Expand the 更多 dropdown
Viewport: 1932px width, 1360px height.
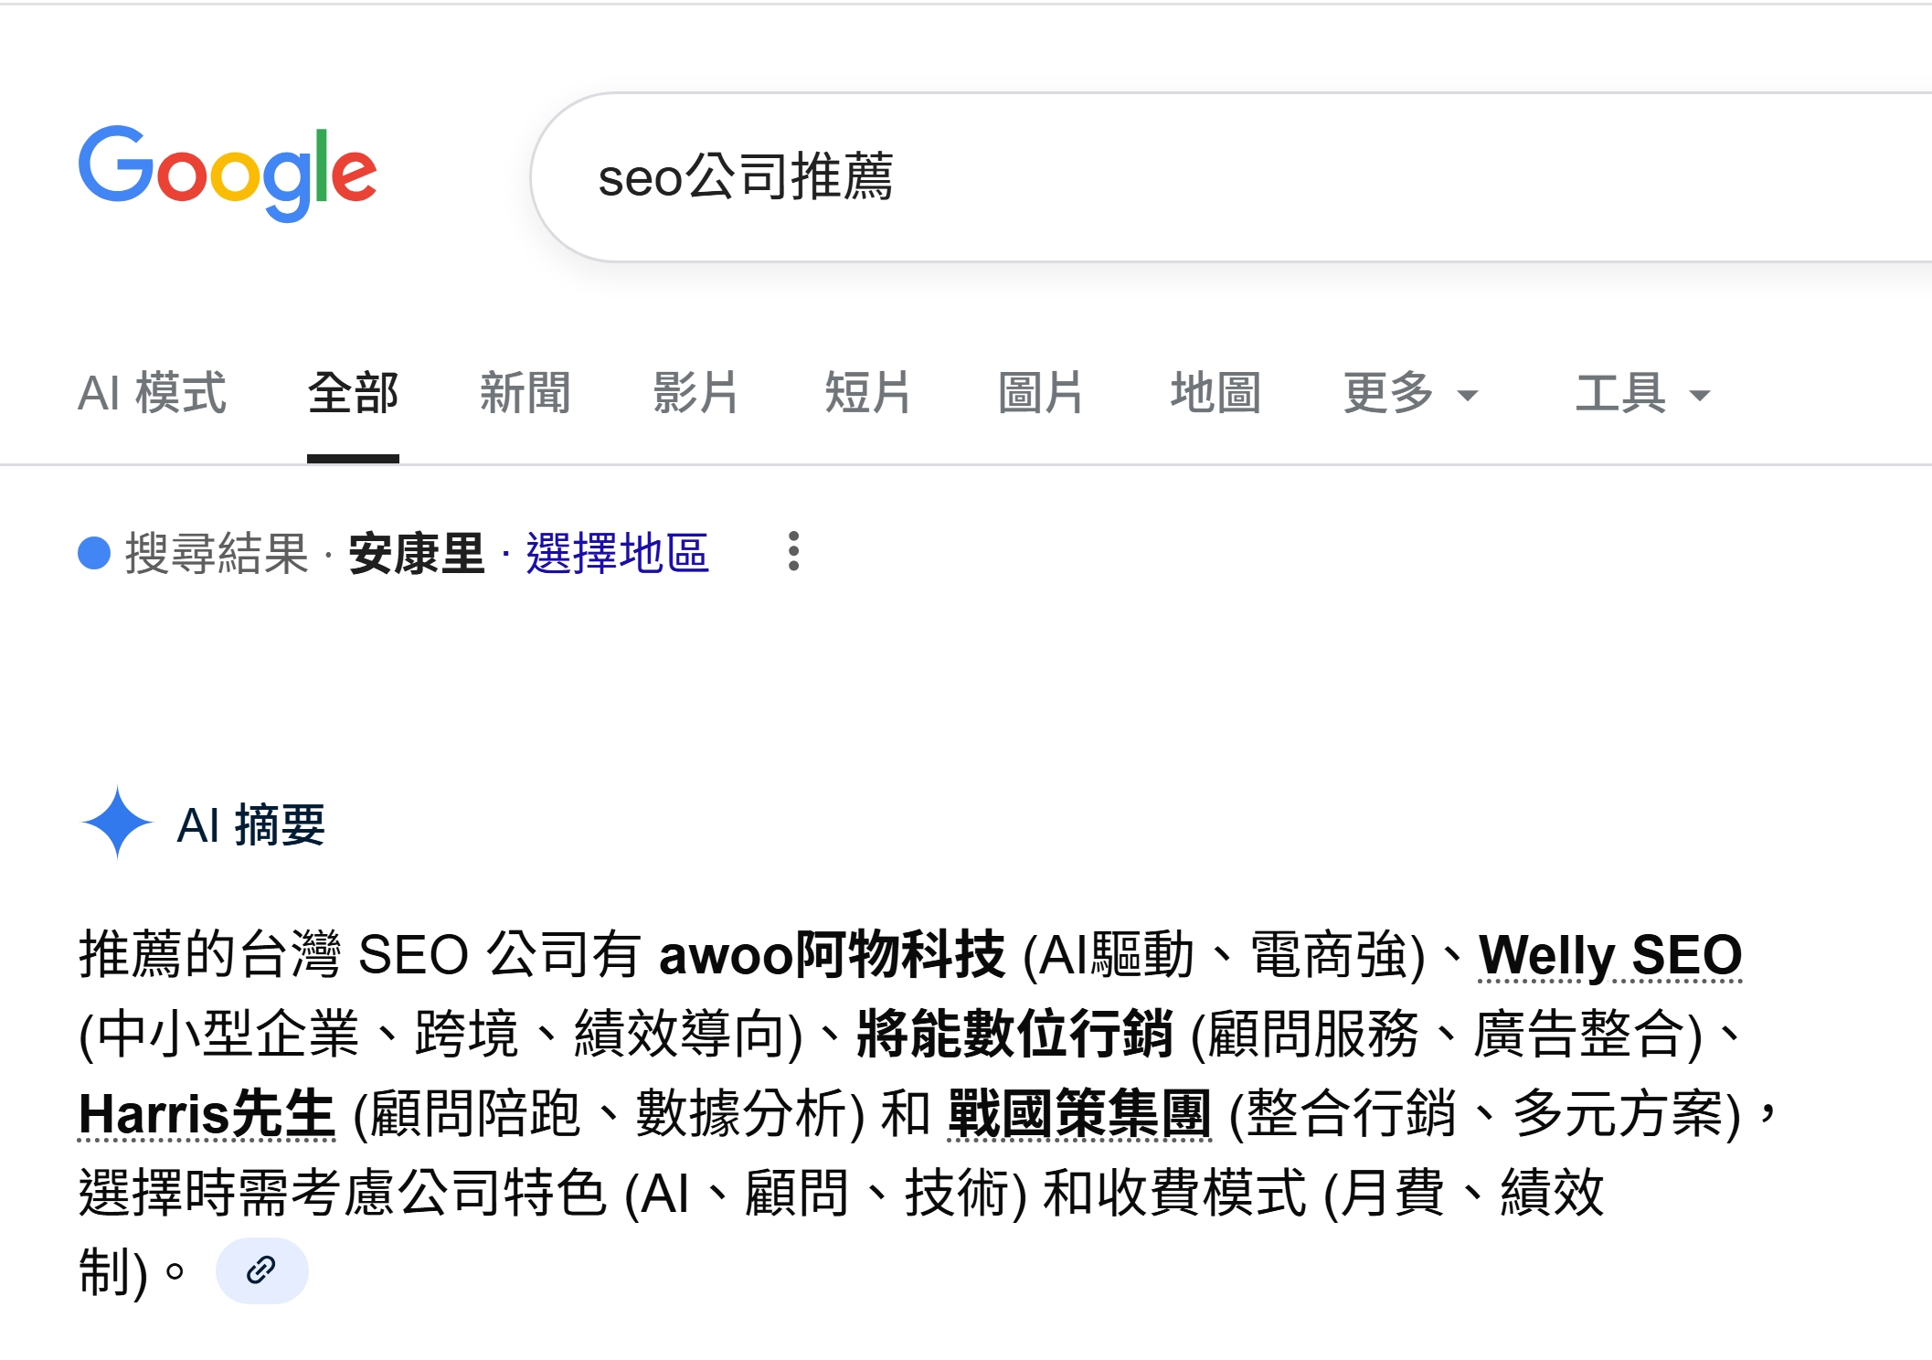click(1410, 394)
